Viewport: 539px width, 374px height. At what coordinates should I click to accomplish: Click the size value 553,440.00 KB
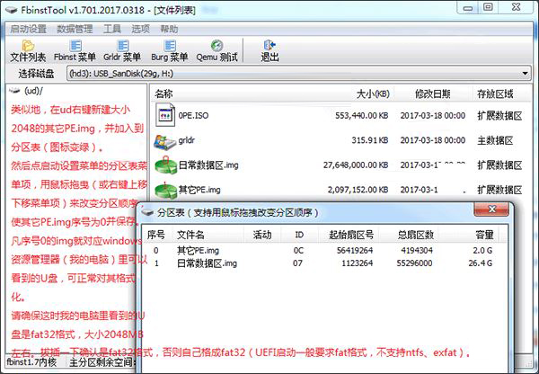pyautogui.click(x=362, y=115)
